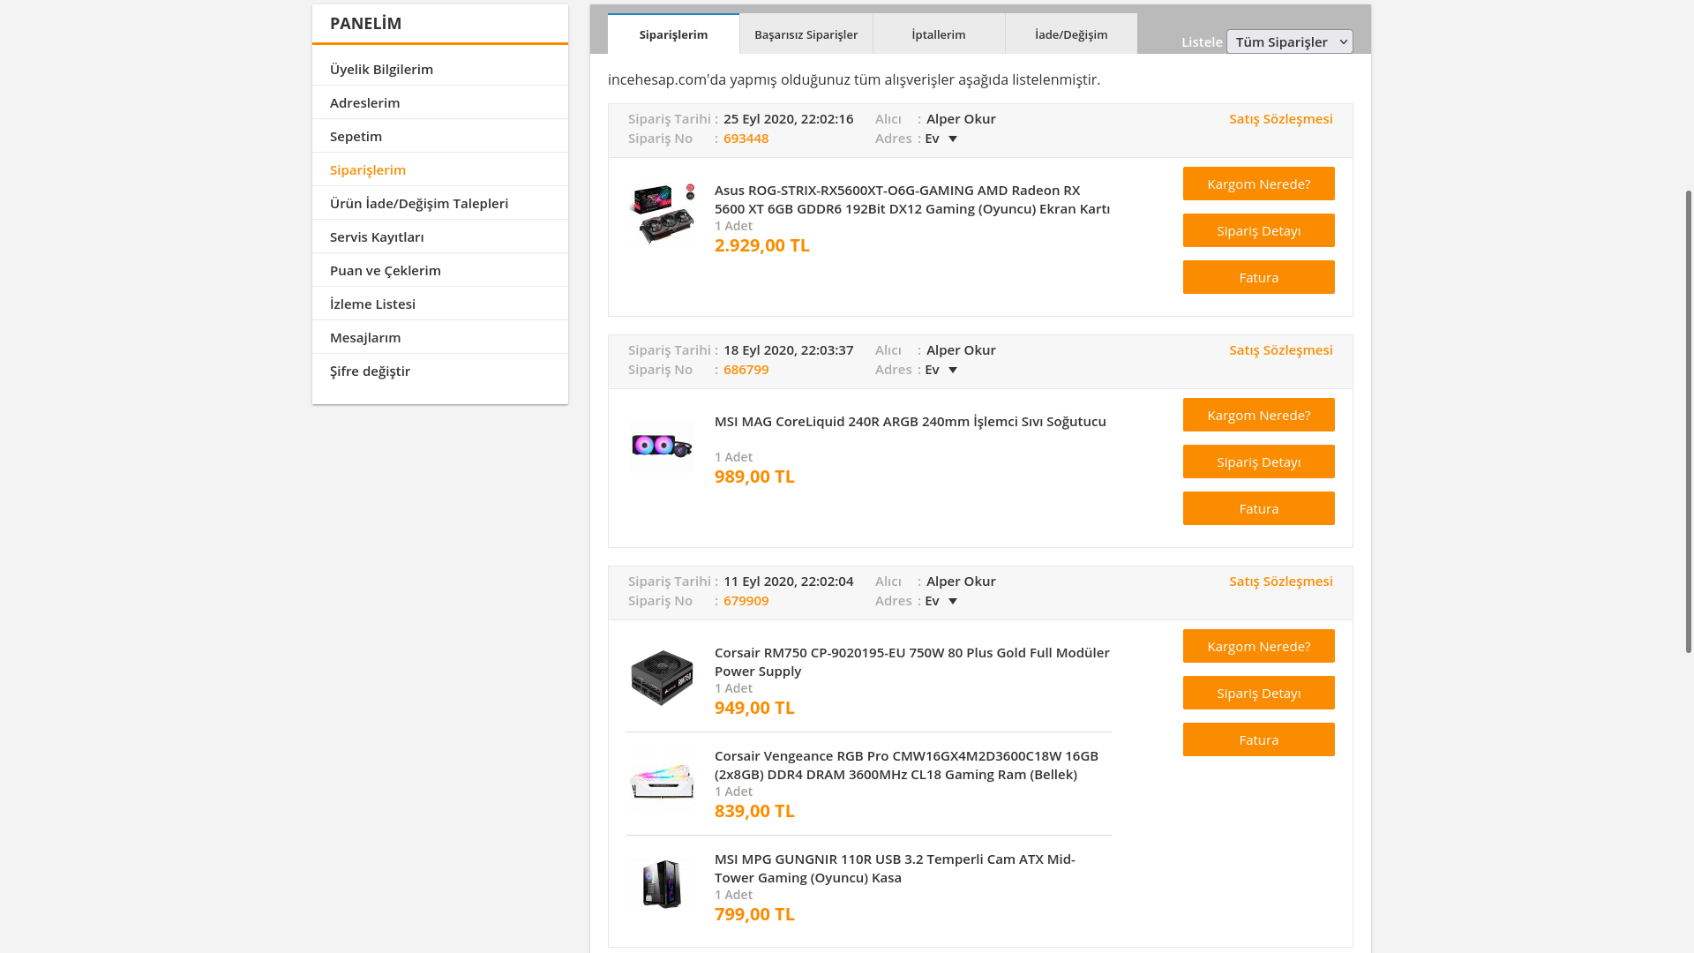Open Sipariş Detayı for order 693448
The width and height of the screenshot is (1694, 953).
[x=1258, y=230]
